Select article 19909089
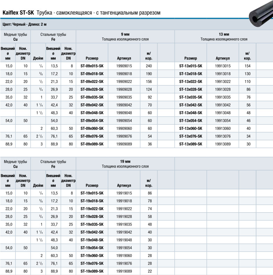Screen dimensions: 273x275 tap(124, 144)
